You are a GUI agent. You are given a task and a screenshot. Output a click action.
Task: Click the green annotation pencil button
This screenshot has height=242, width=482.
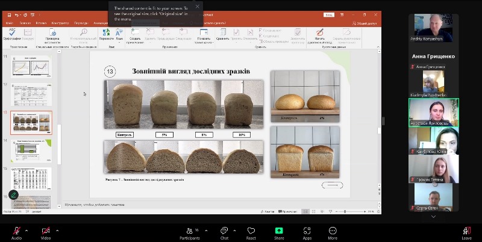pos(13,196)
